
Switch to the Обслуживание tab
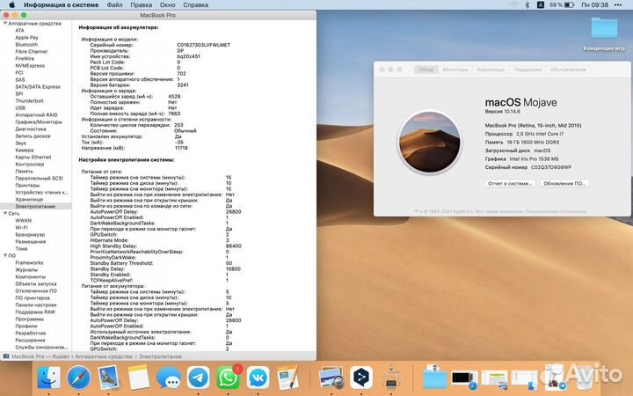[568, 70]
